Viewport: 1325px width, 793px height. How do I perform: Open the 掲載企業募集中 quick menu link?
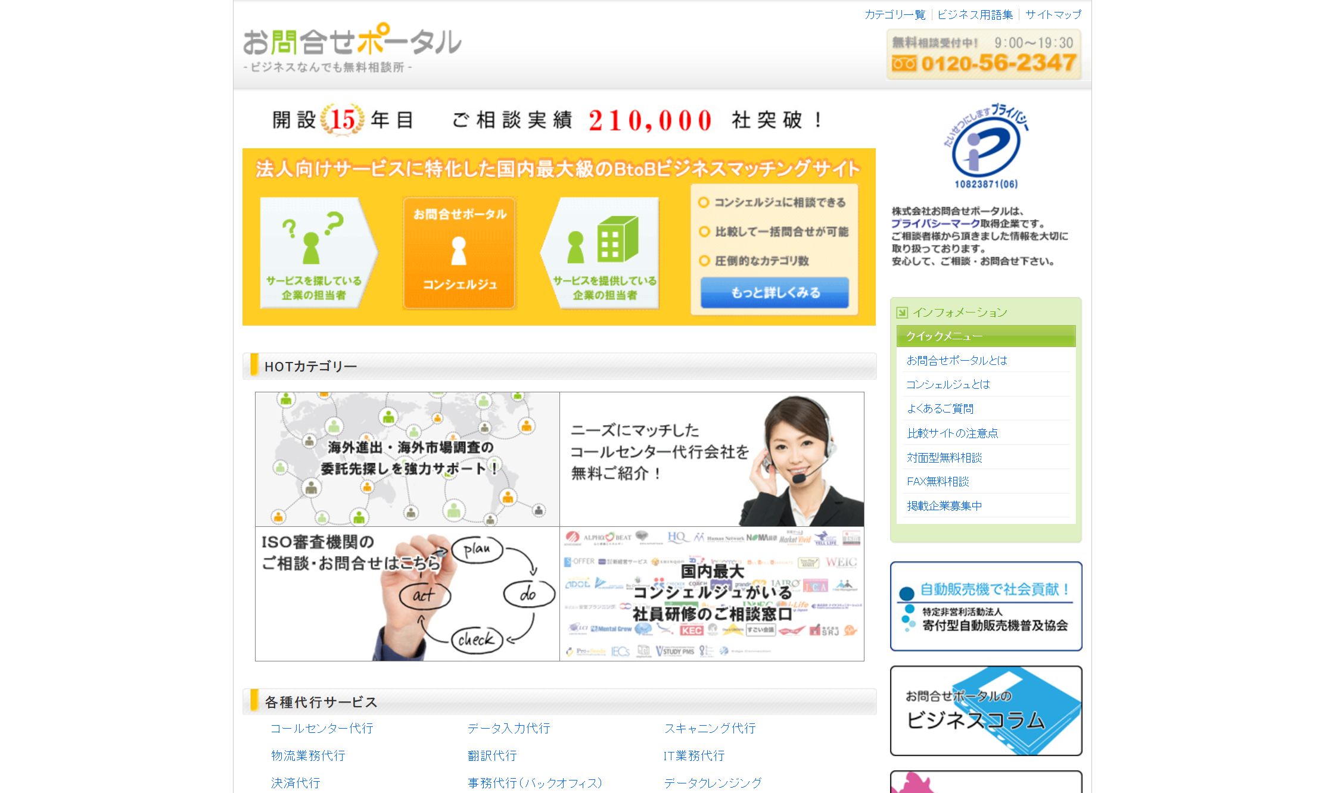pos(944,505)
